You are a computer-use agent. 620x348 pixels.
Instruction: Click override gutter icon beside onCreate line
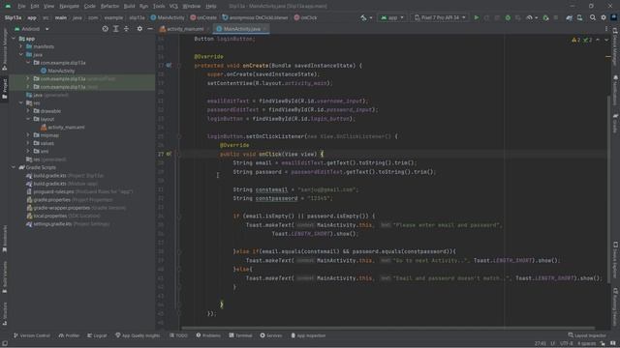(169, 66)
